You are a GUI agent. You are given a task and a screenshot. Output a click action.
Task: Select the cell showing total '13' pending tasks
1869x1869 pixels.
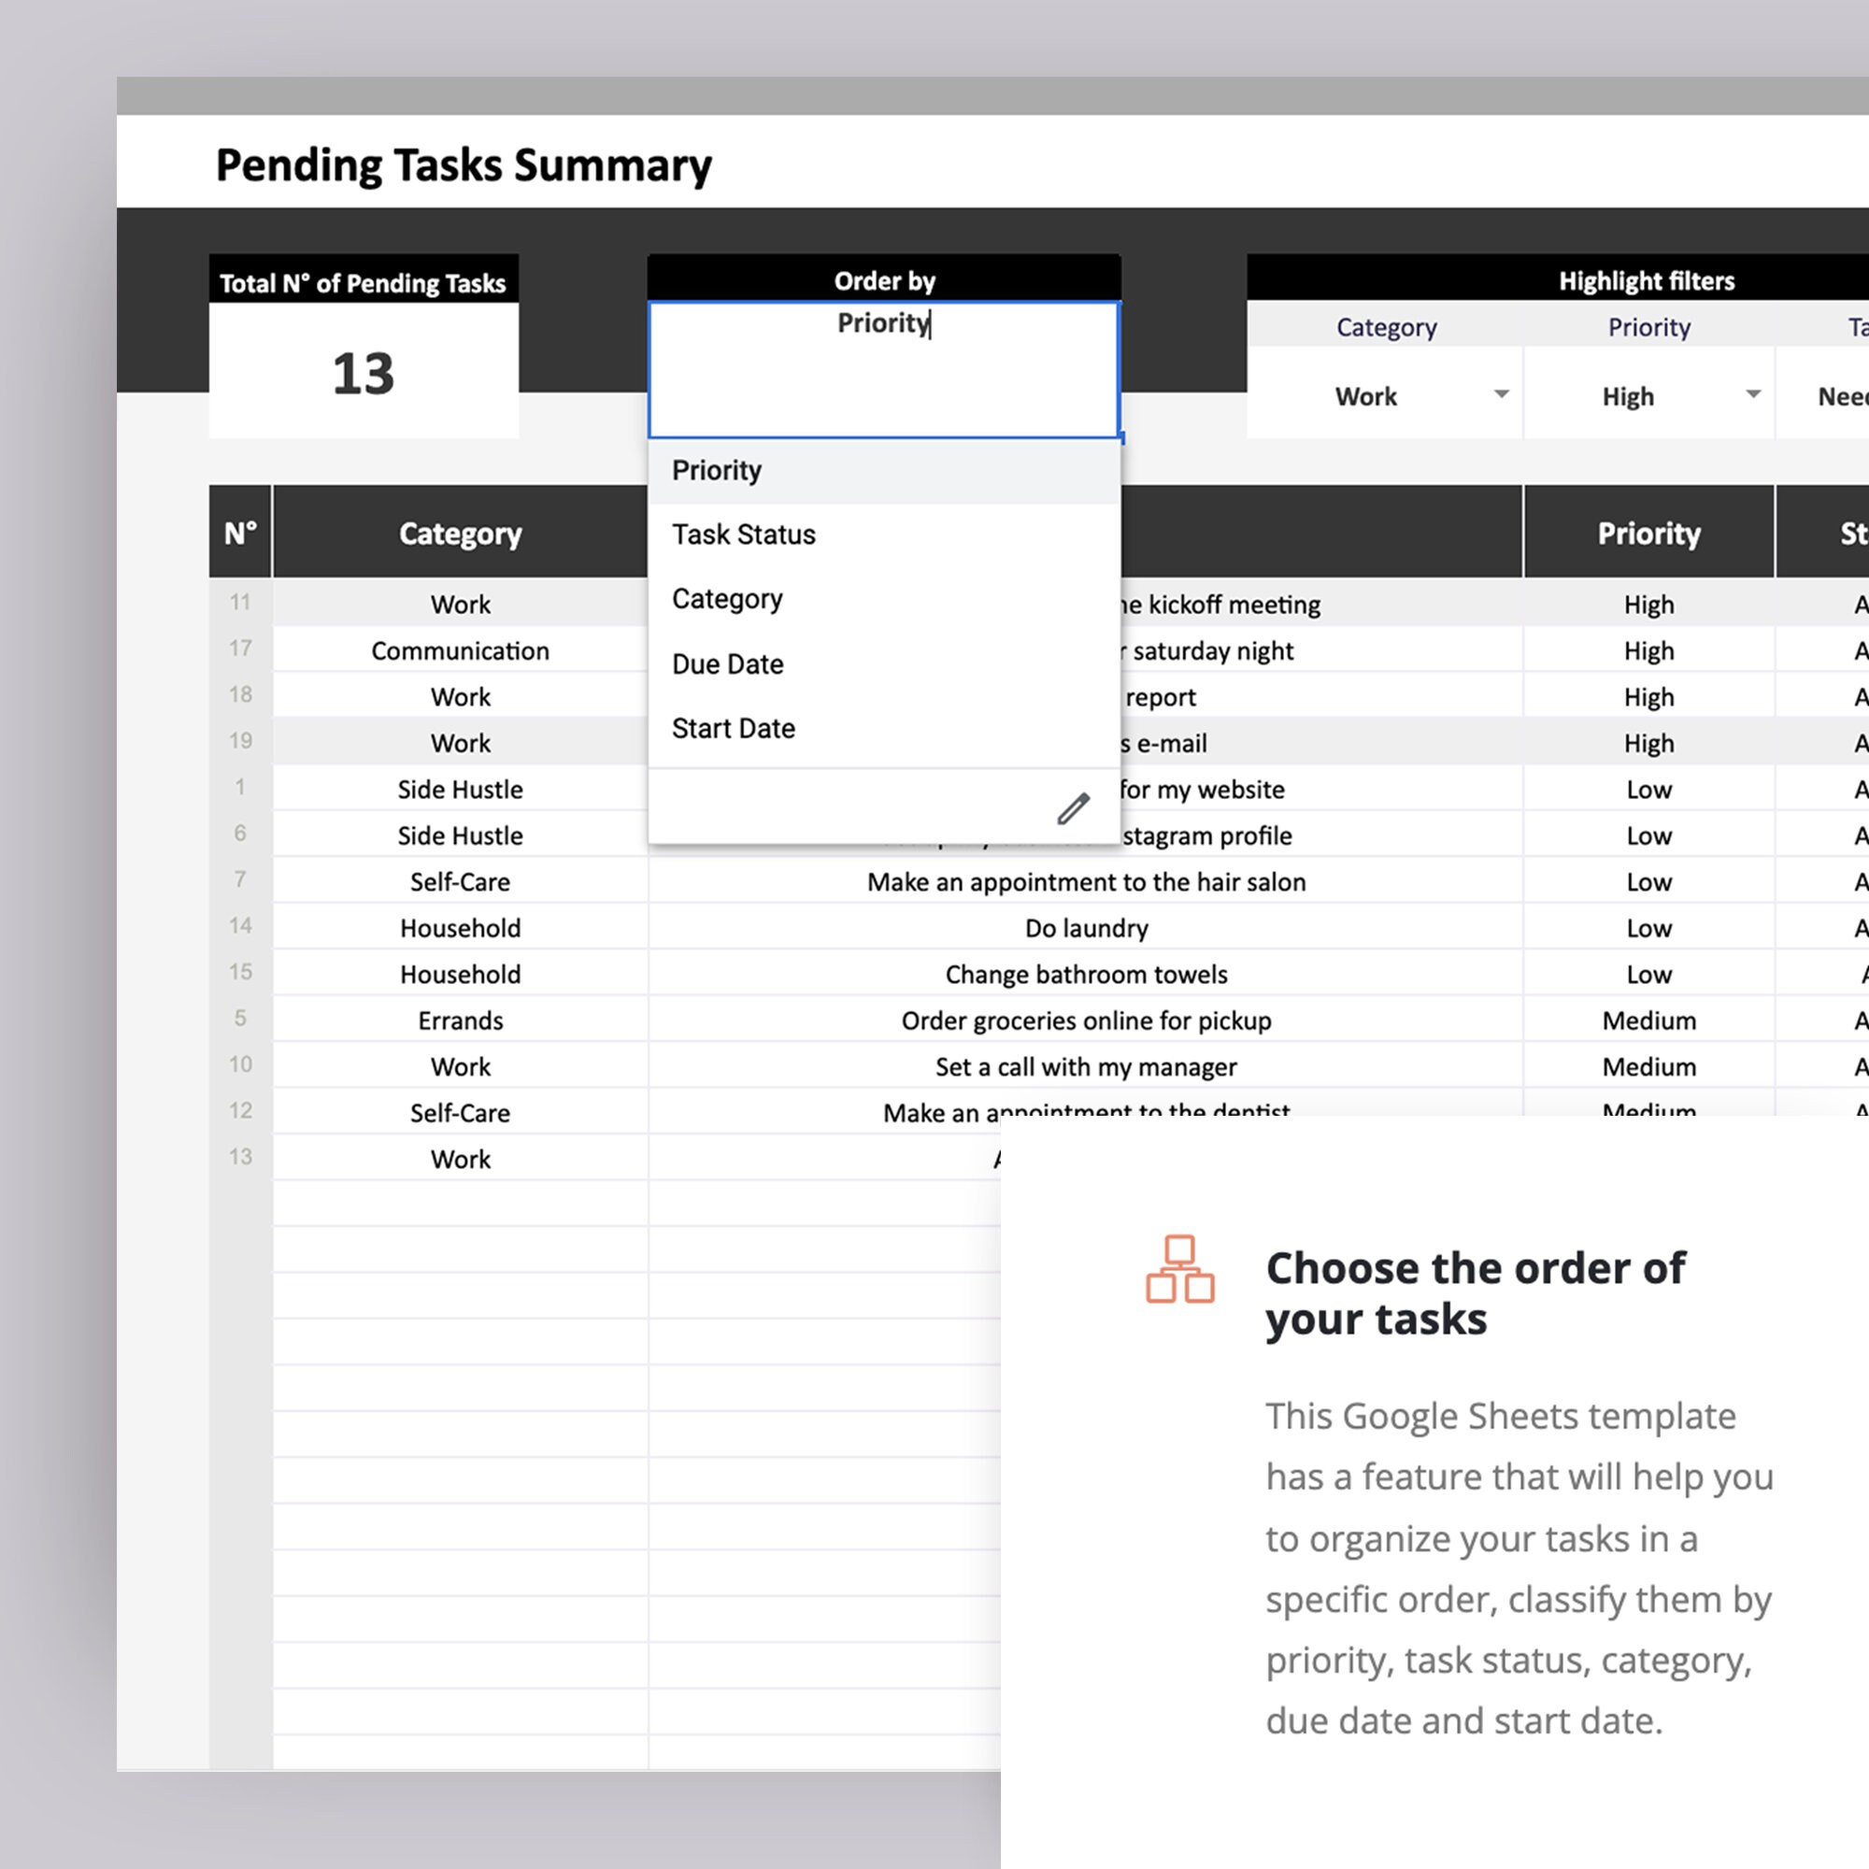tap(364, 376)
